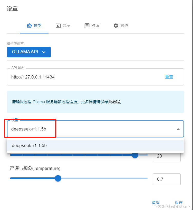
Task: Save settings with 保存
Action: click(x=179, y=203)
